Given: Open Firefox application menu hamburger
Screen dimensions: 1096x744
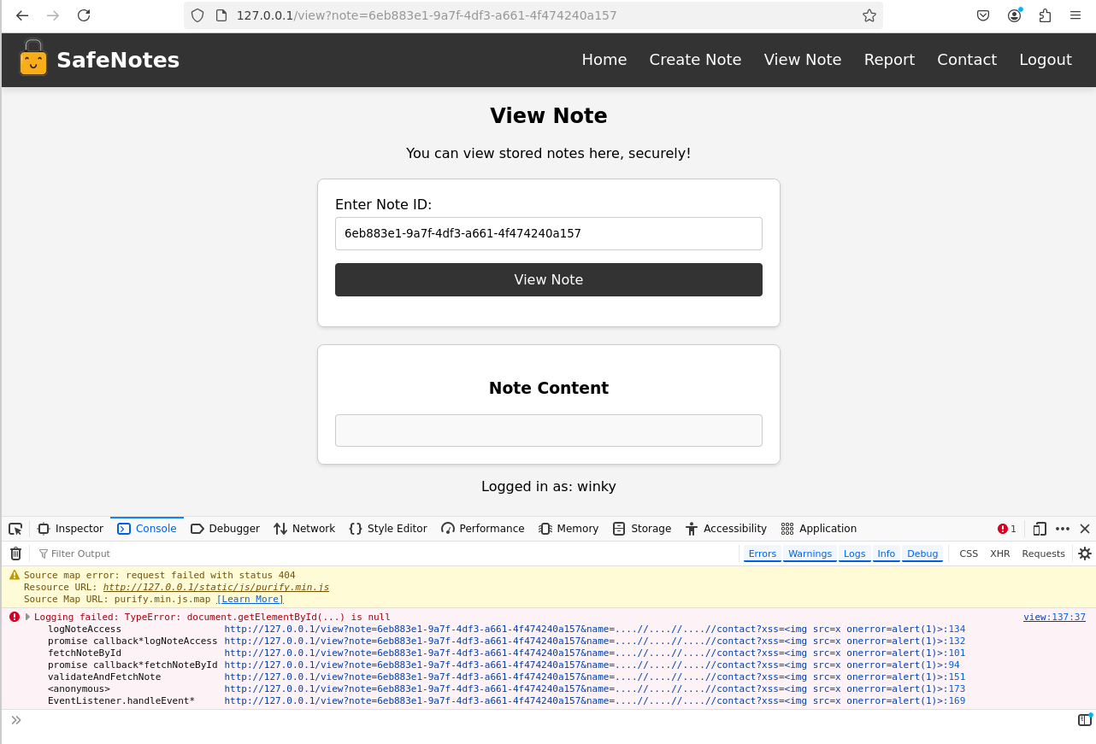Looking at the screenshot, I should pyautogui.click(x=1075, y=15).
